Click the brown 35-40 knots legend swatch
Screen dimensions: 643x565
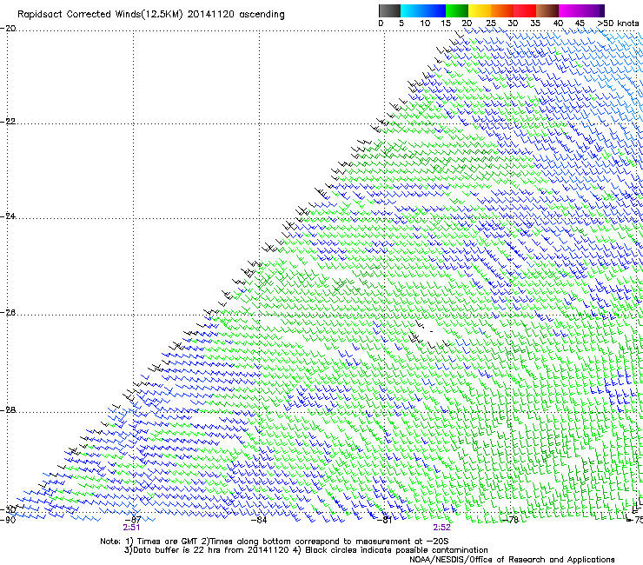pyautogui.click(x=547, y=10)
